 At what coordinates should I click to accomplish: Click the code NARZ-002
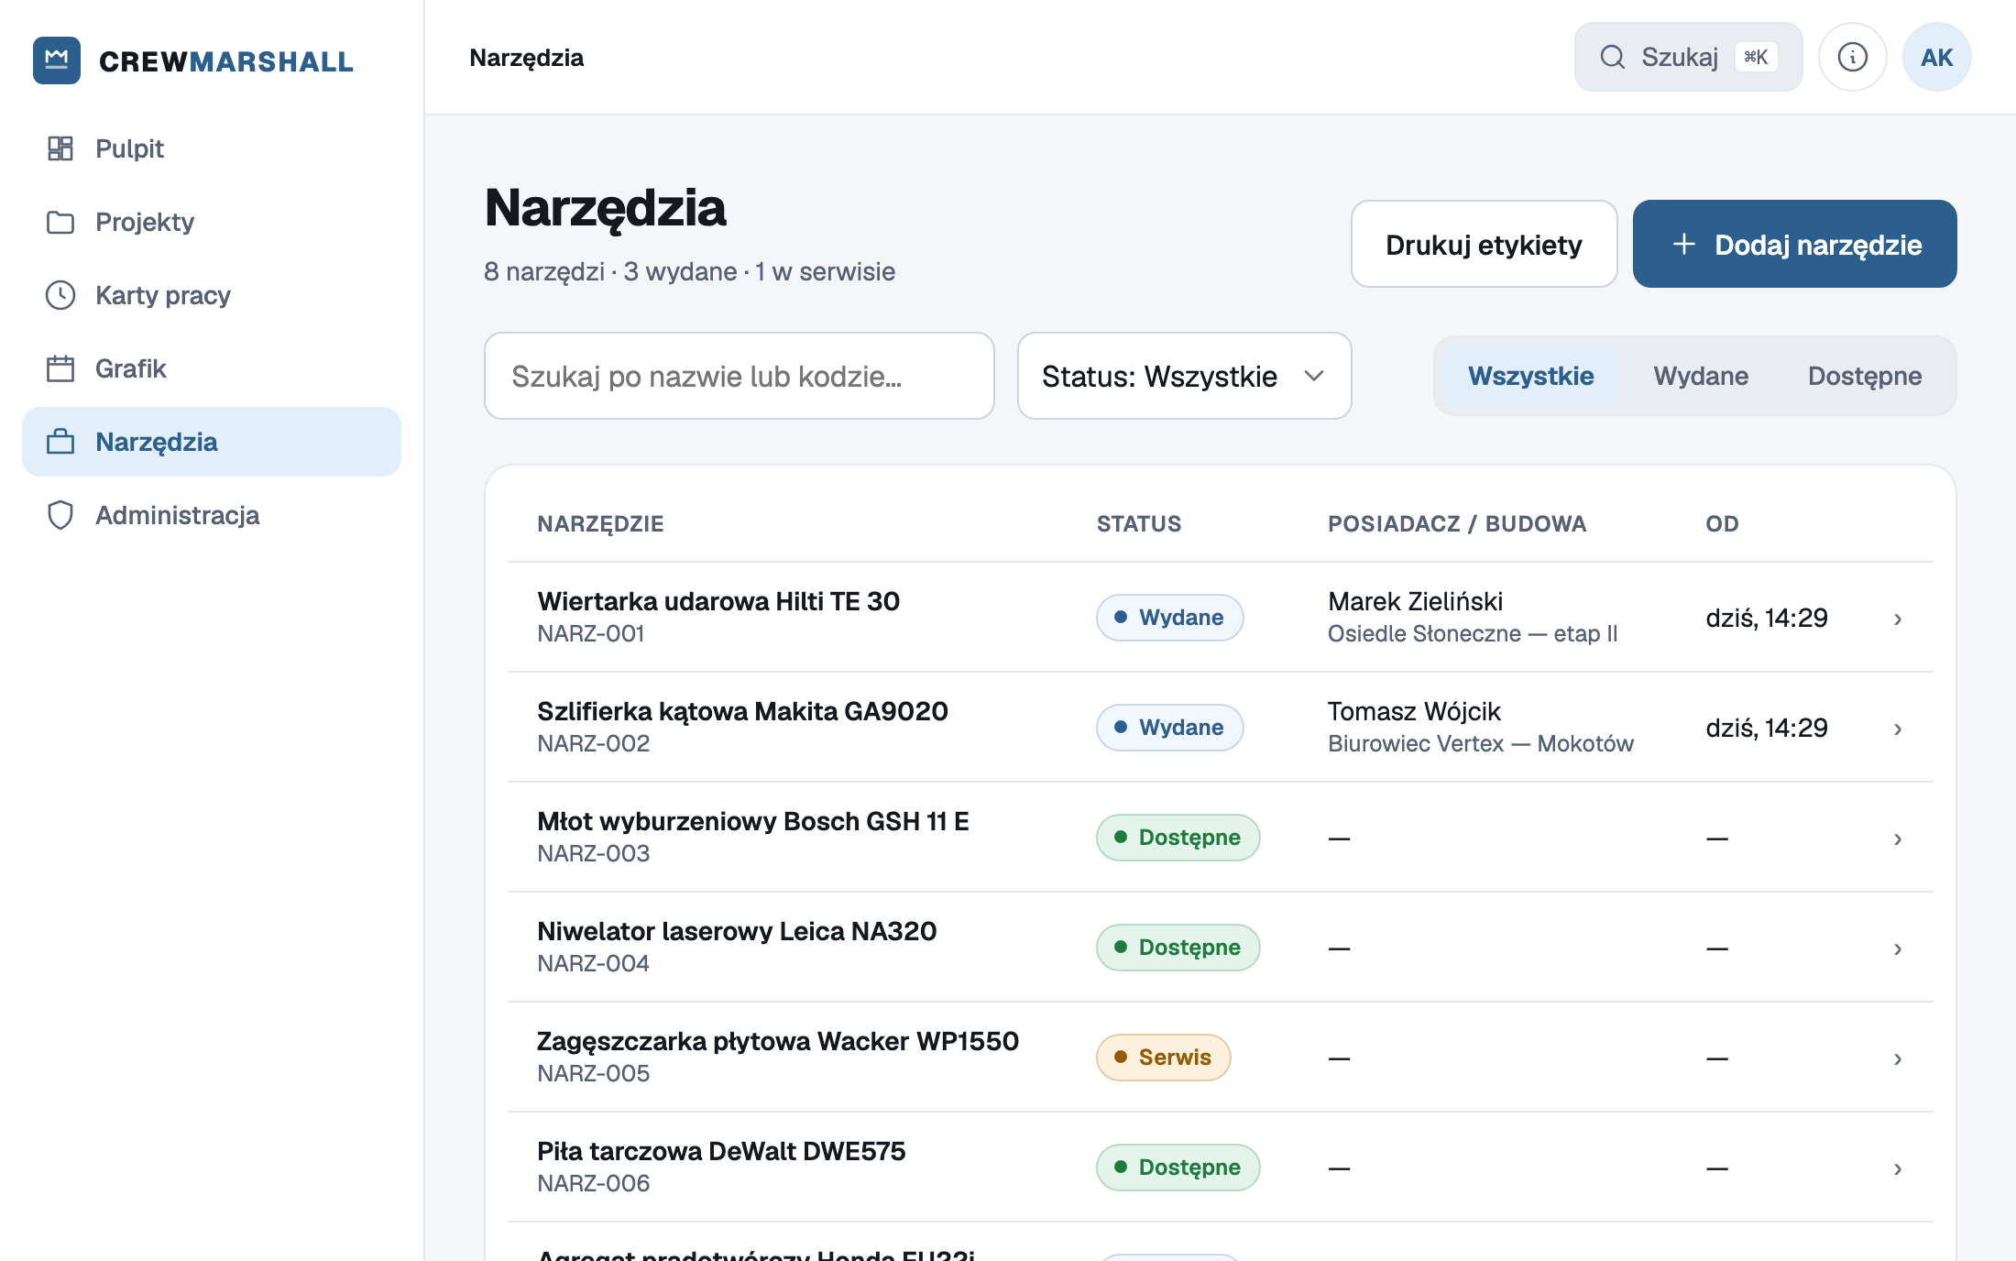(x=594, y=743)
